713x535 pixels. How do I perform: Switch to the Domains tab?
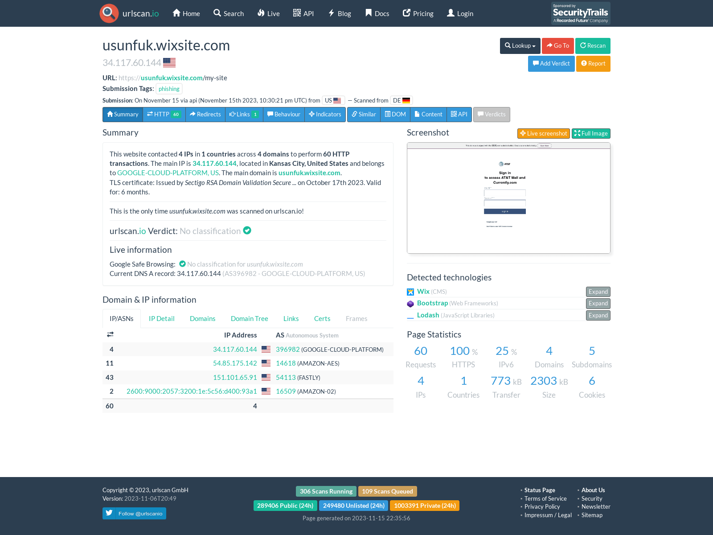[x=203, y=319]
